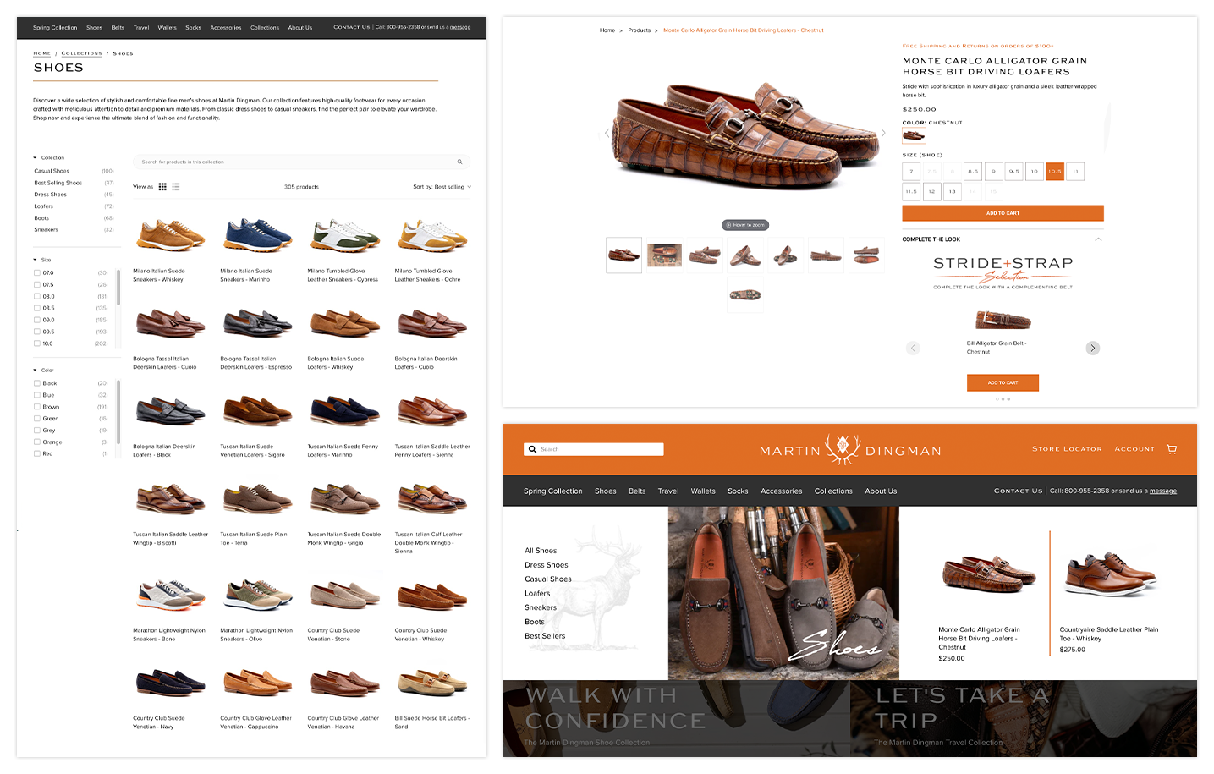This screenshot has width=1214, height=774.
Task: Click the size filter list scrollbar
Action: point(118,287)
